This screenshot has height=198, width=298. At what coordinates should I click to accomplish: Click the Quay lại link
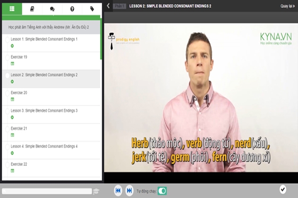click(x=288, y=6)
